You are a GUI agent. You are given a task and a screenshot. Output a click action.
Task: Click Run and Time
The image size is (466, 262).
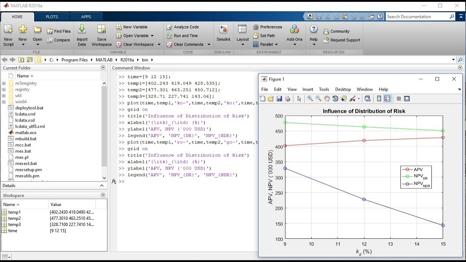pos(182,36)
